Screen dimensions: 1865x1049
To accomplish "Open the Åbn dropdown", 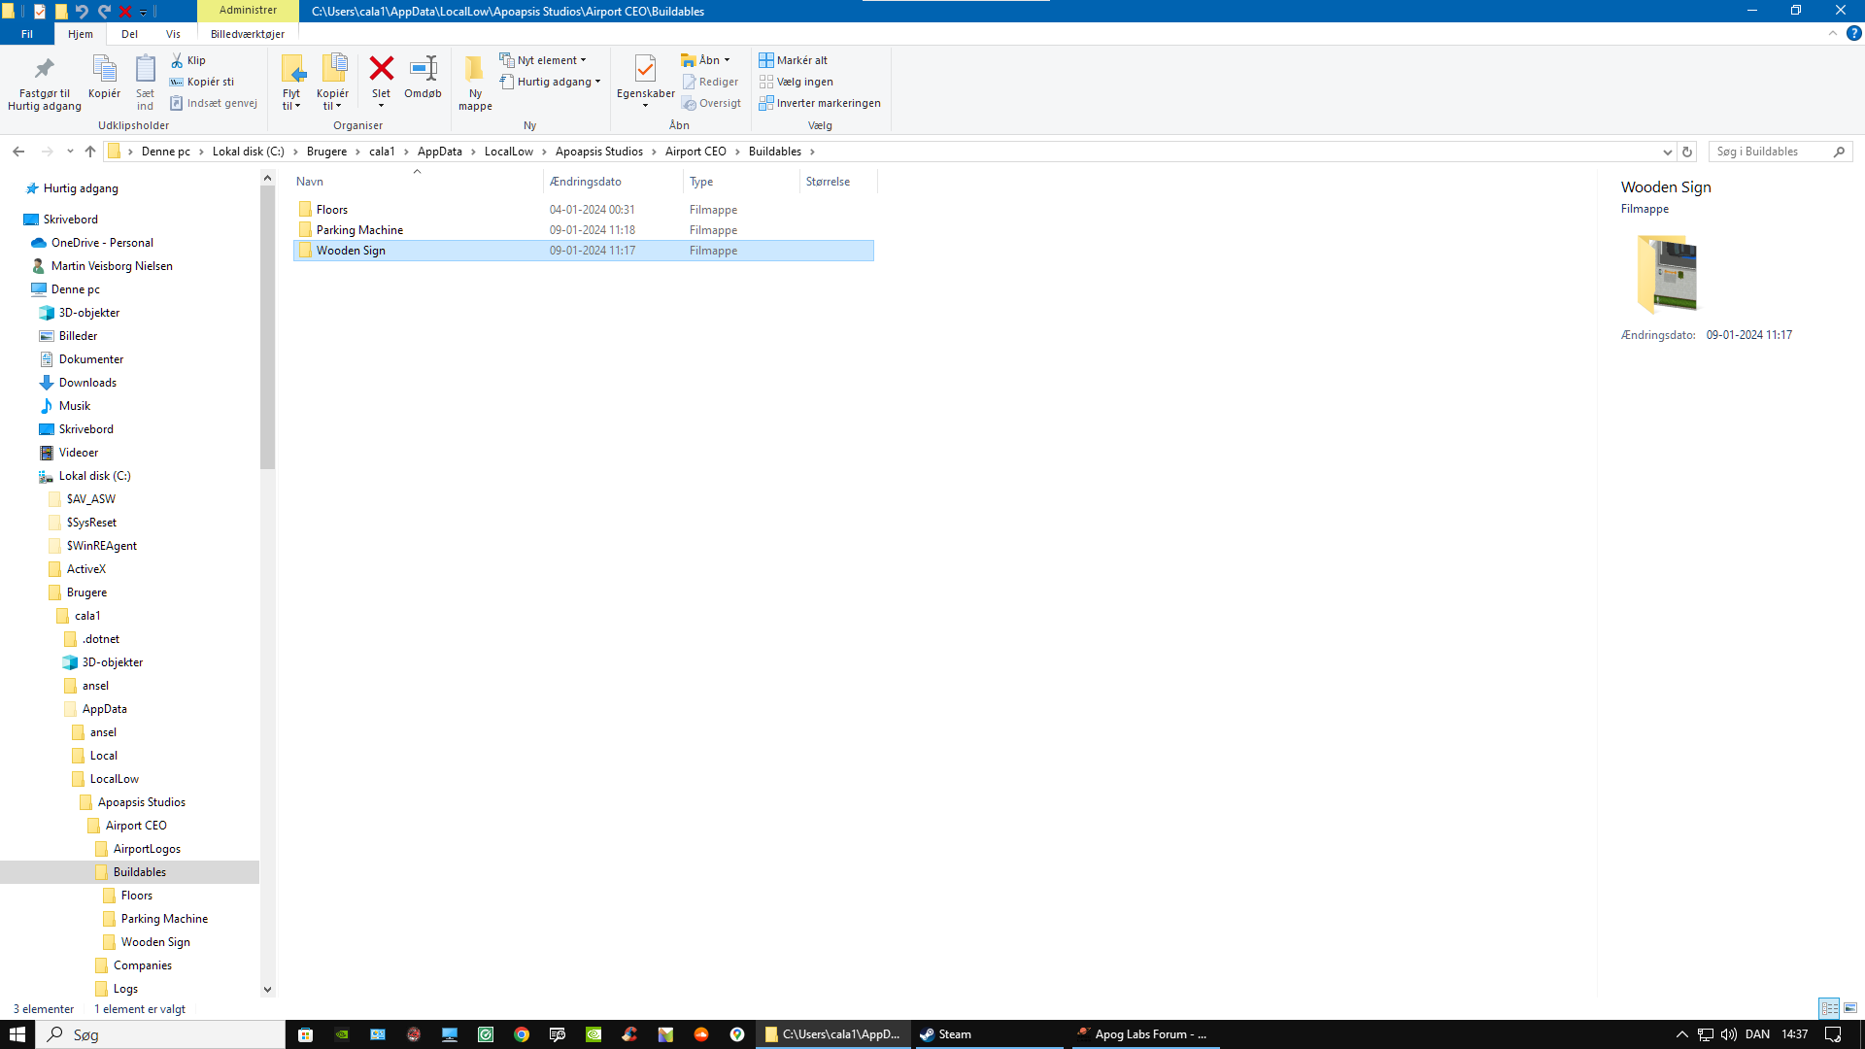I will (705, 60).
